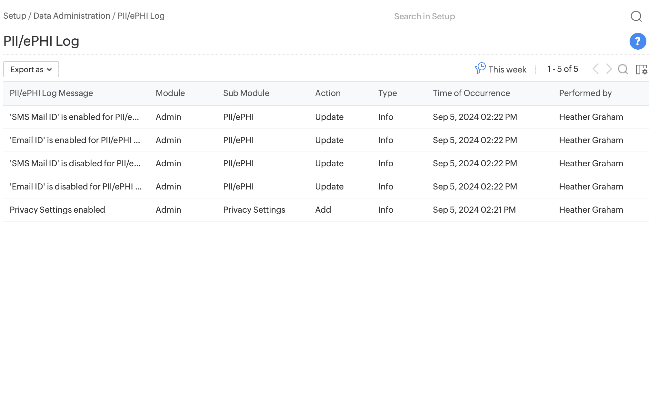Screen dimensions: 658x397
Task: Open the This week date filter
Action: 507,69
